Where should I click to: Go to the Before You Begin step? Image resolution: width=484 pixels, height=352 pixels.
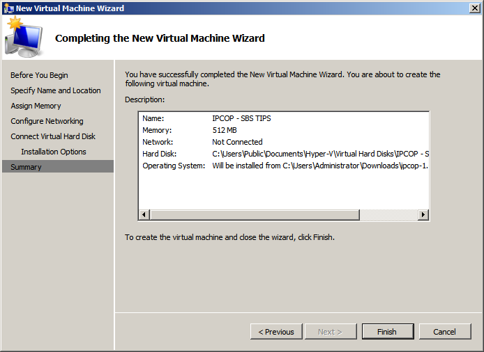[39, 75]
